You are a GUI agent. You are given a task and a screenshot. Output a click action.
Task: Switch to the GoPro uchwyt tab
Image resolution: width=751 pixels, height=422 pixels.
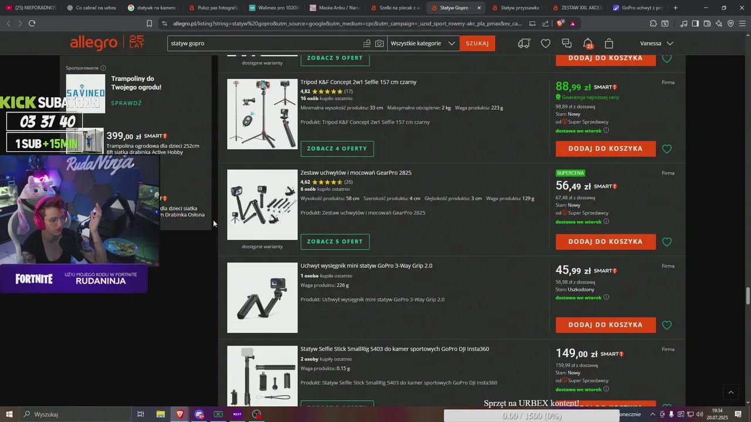coord(637,8)
